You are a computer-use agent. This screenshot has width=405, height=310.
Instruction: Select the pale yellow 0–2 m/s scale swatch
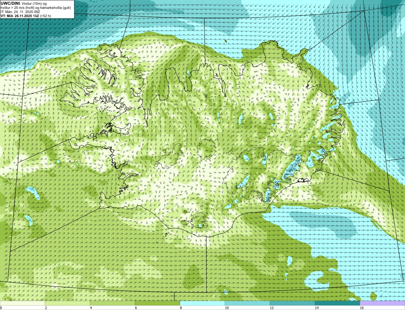click(22, 303)
